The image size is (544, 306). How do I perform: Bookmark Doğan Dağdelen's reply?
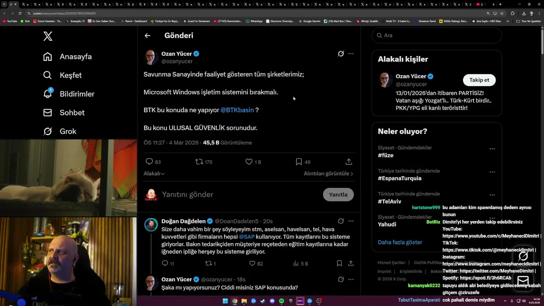pyautogui.click(x=339, y=263)
